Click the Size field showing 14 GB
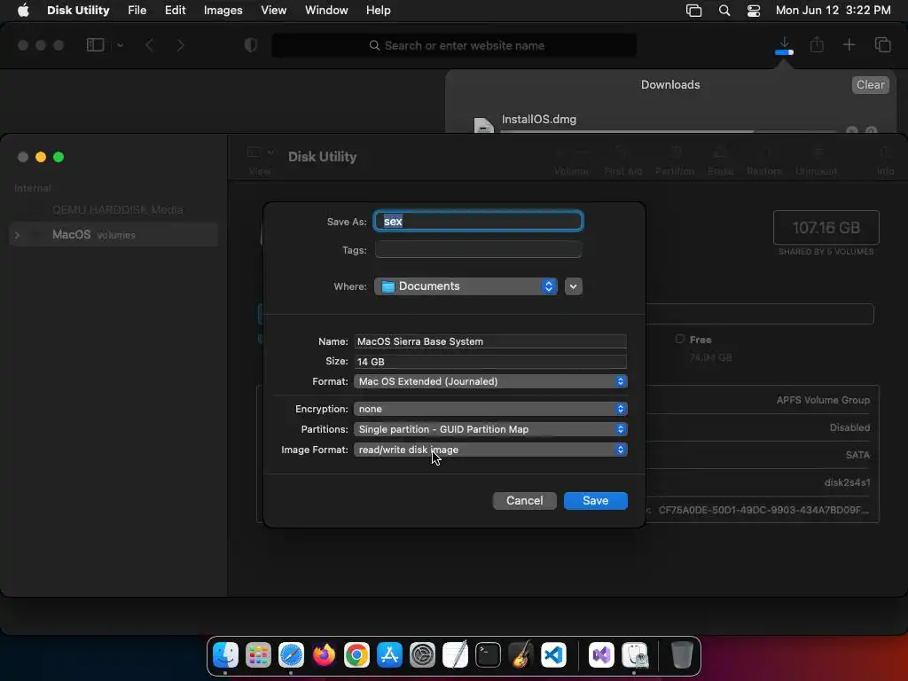 (490, 362)
